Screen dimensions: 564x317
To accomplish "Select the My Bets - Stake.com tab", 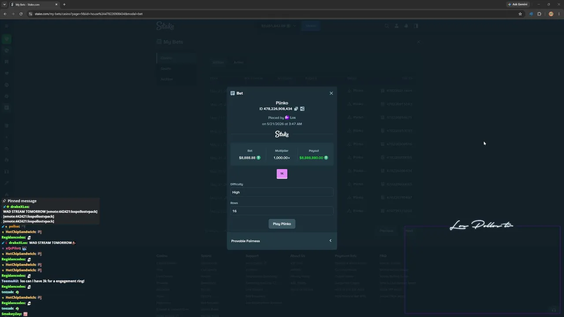I will (34, 4).
